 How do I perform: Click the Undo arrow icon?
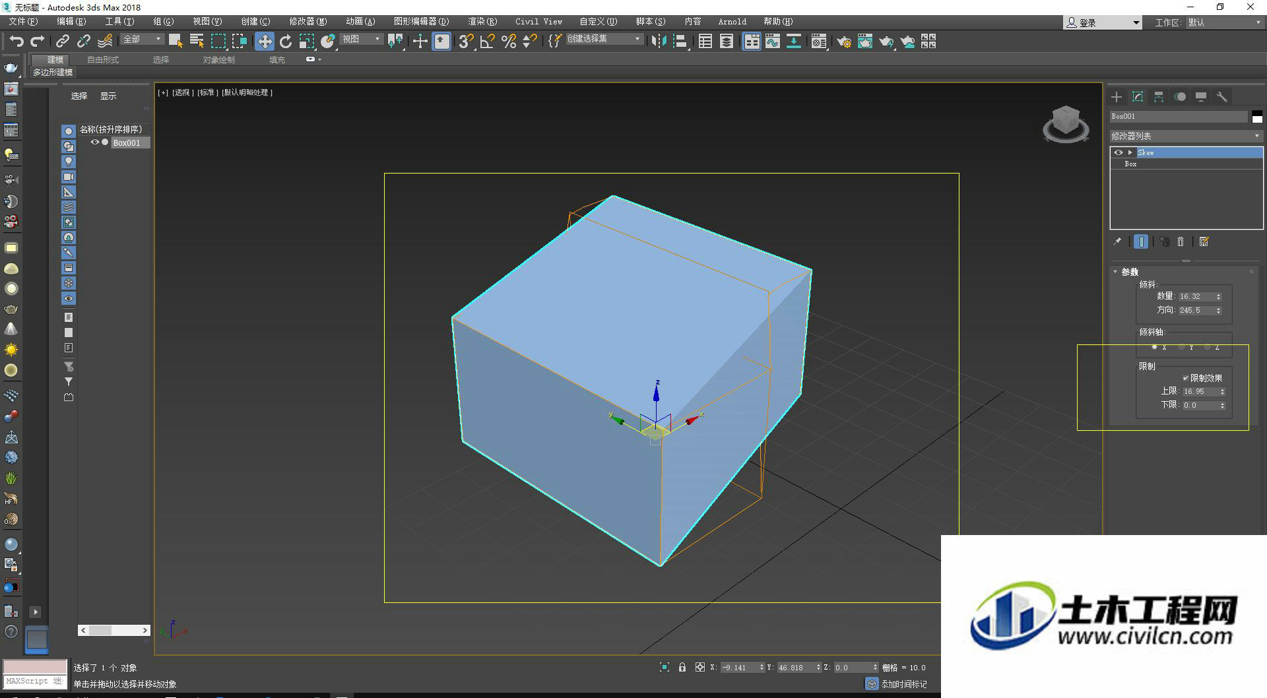(16, 42)
